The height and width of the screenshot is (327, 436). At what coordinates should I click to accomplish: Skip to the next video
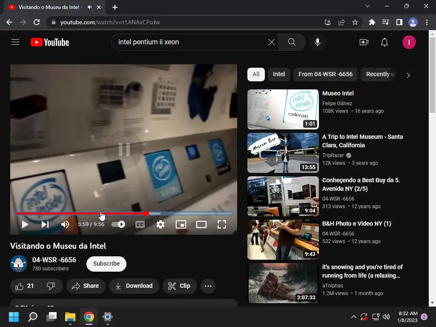point(45,224)
